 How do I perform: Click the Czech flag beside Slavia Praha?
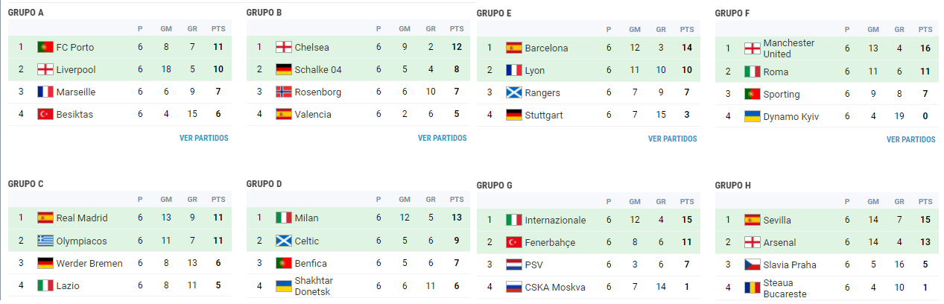coord(753,265)
